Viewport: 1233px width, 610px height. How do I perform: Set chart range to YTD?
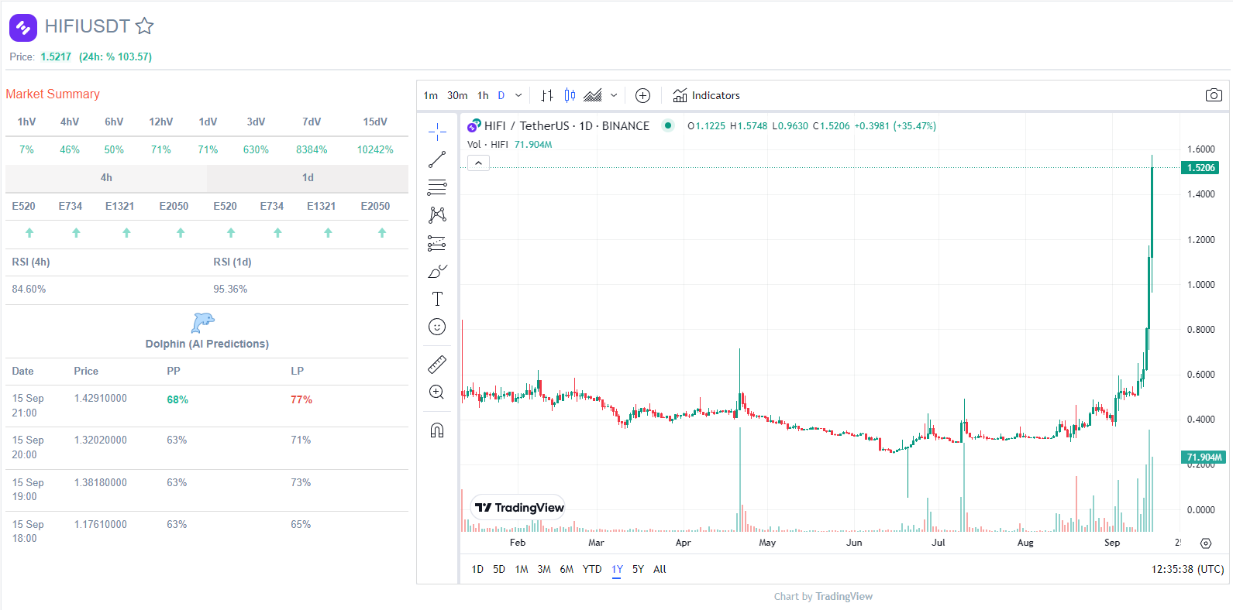pos(592,569)
